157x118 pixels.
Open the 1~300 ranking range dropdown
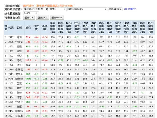click(x=31, y=13)
